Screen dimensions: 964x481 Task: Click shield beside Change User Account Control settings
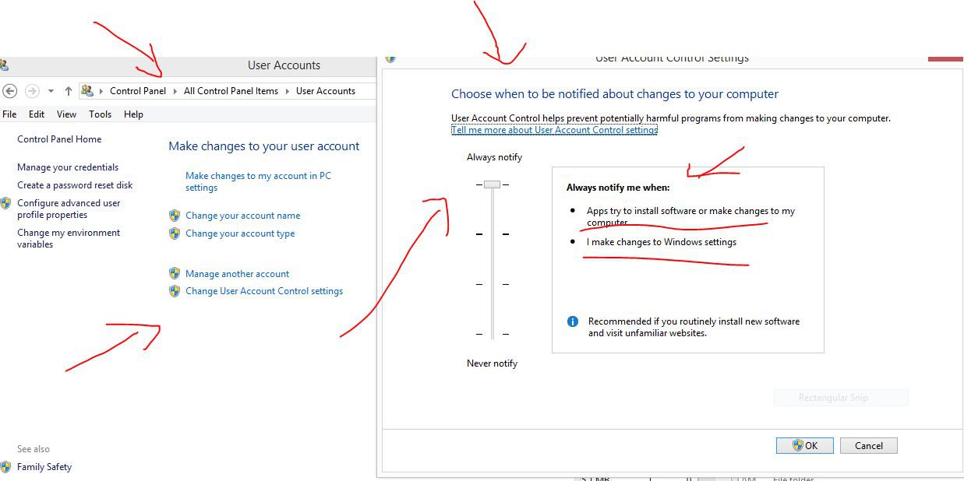click(x=175, y=291)
